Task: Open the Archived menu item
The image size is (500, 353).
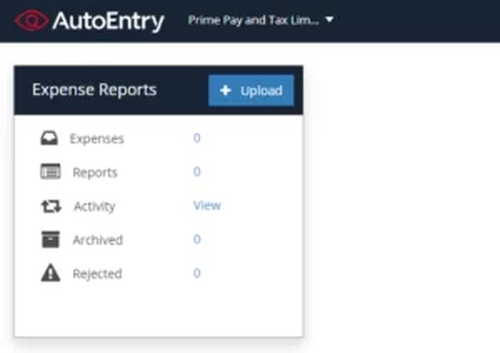Action: pyautogui.click(x=98, y=240)
